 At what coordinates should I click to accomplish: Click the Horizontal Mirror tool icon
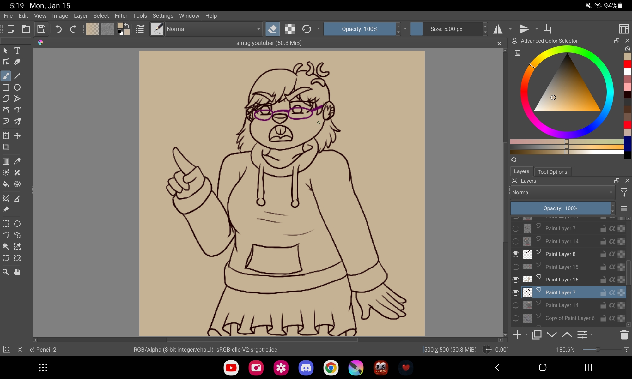(x=498, y=29)
